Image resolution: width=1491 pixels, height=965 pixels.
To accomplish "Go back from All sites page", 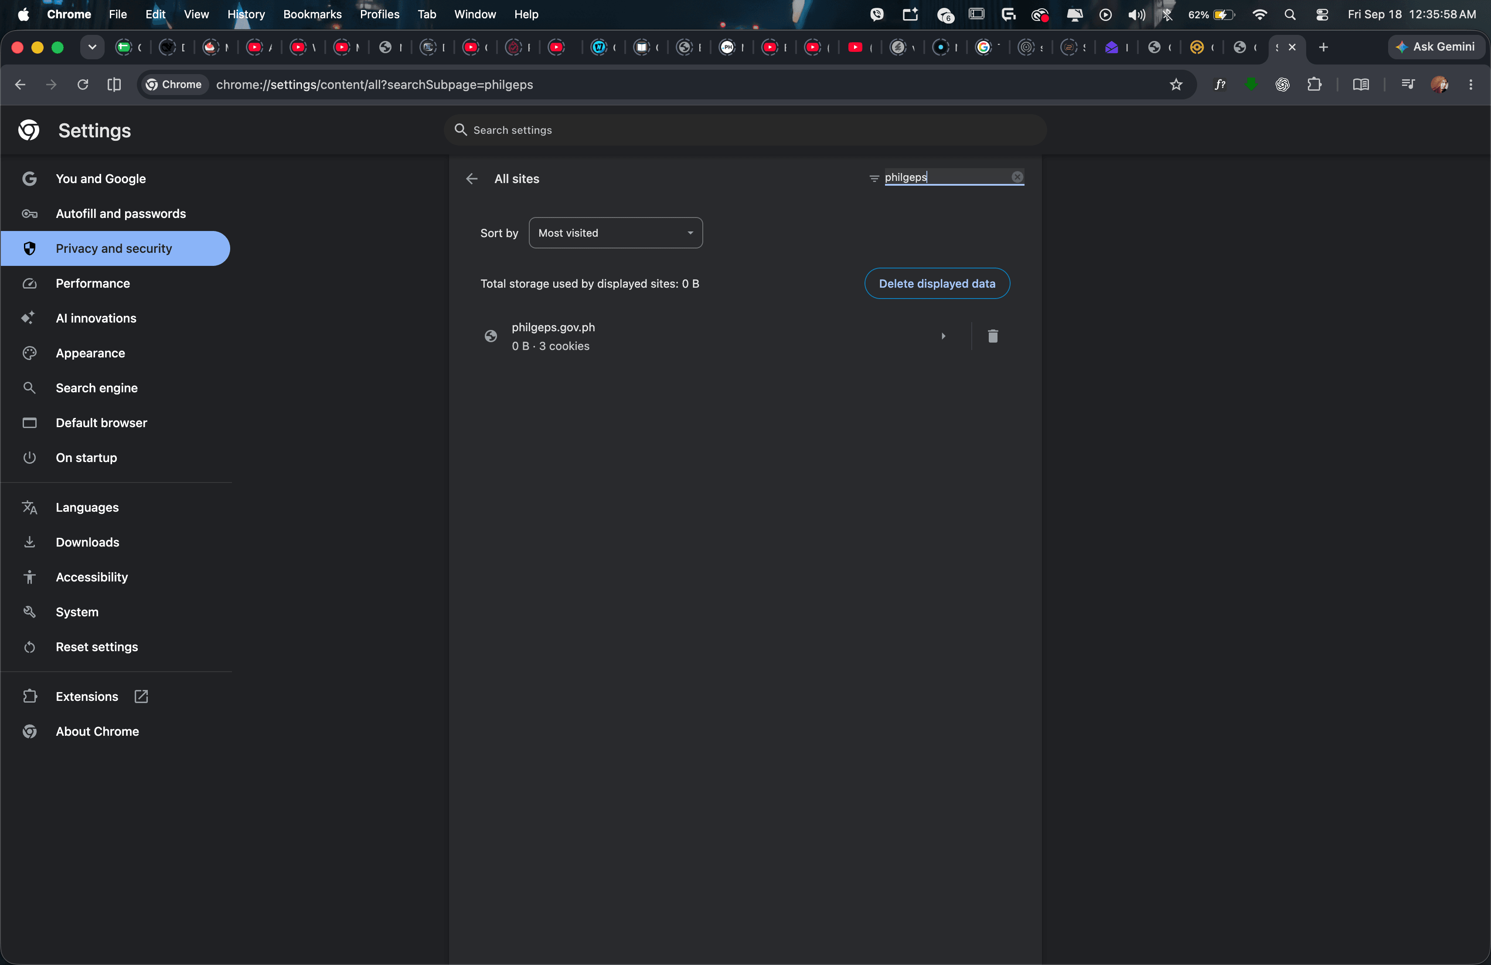I will click(x=472, y=178).
